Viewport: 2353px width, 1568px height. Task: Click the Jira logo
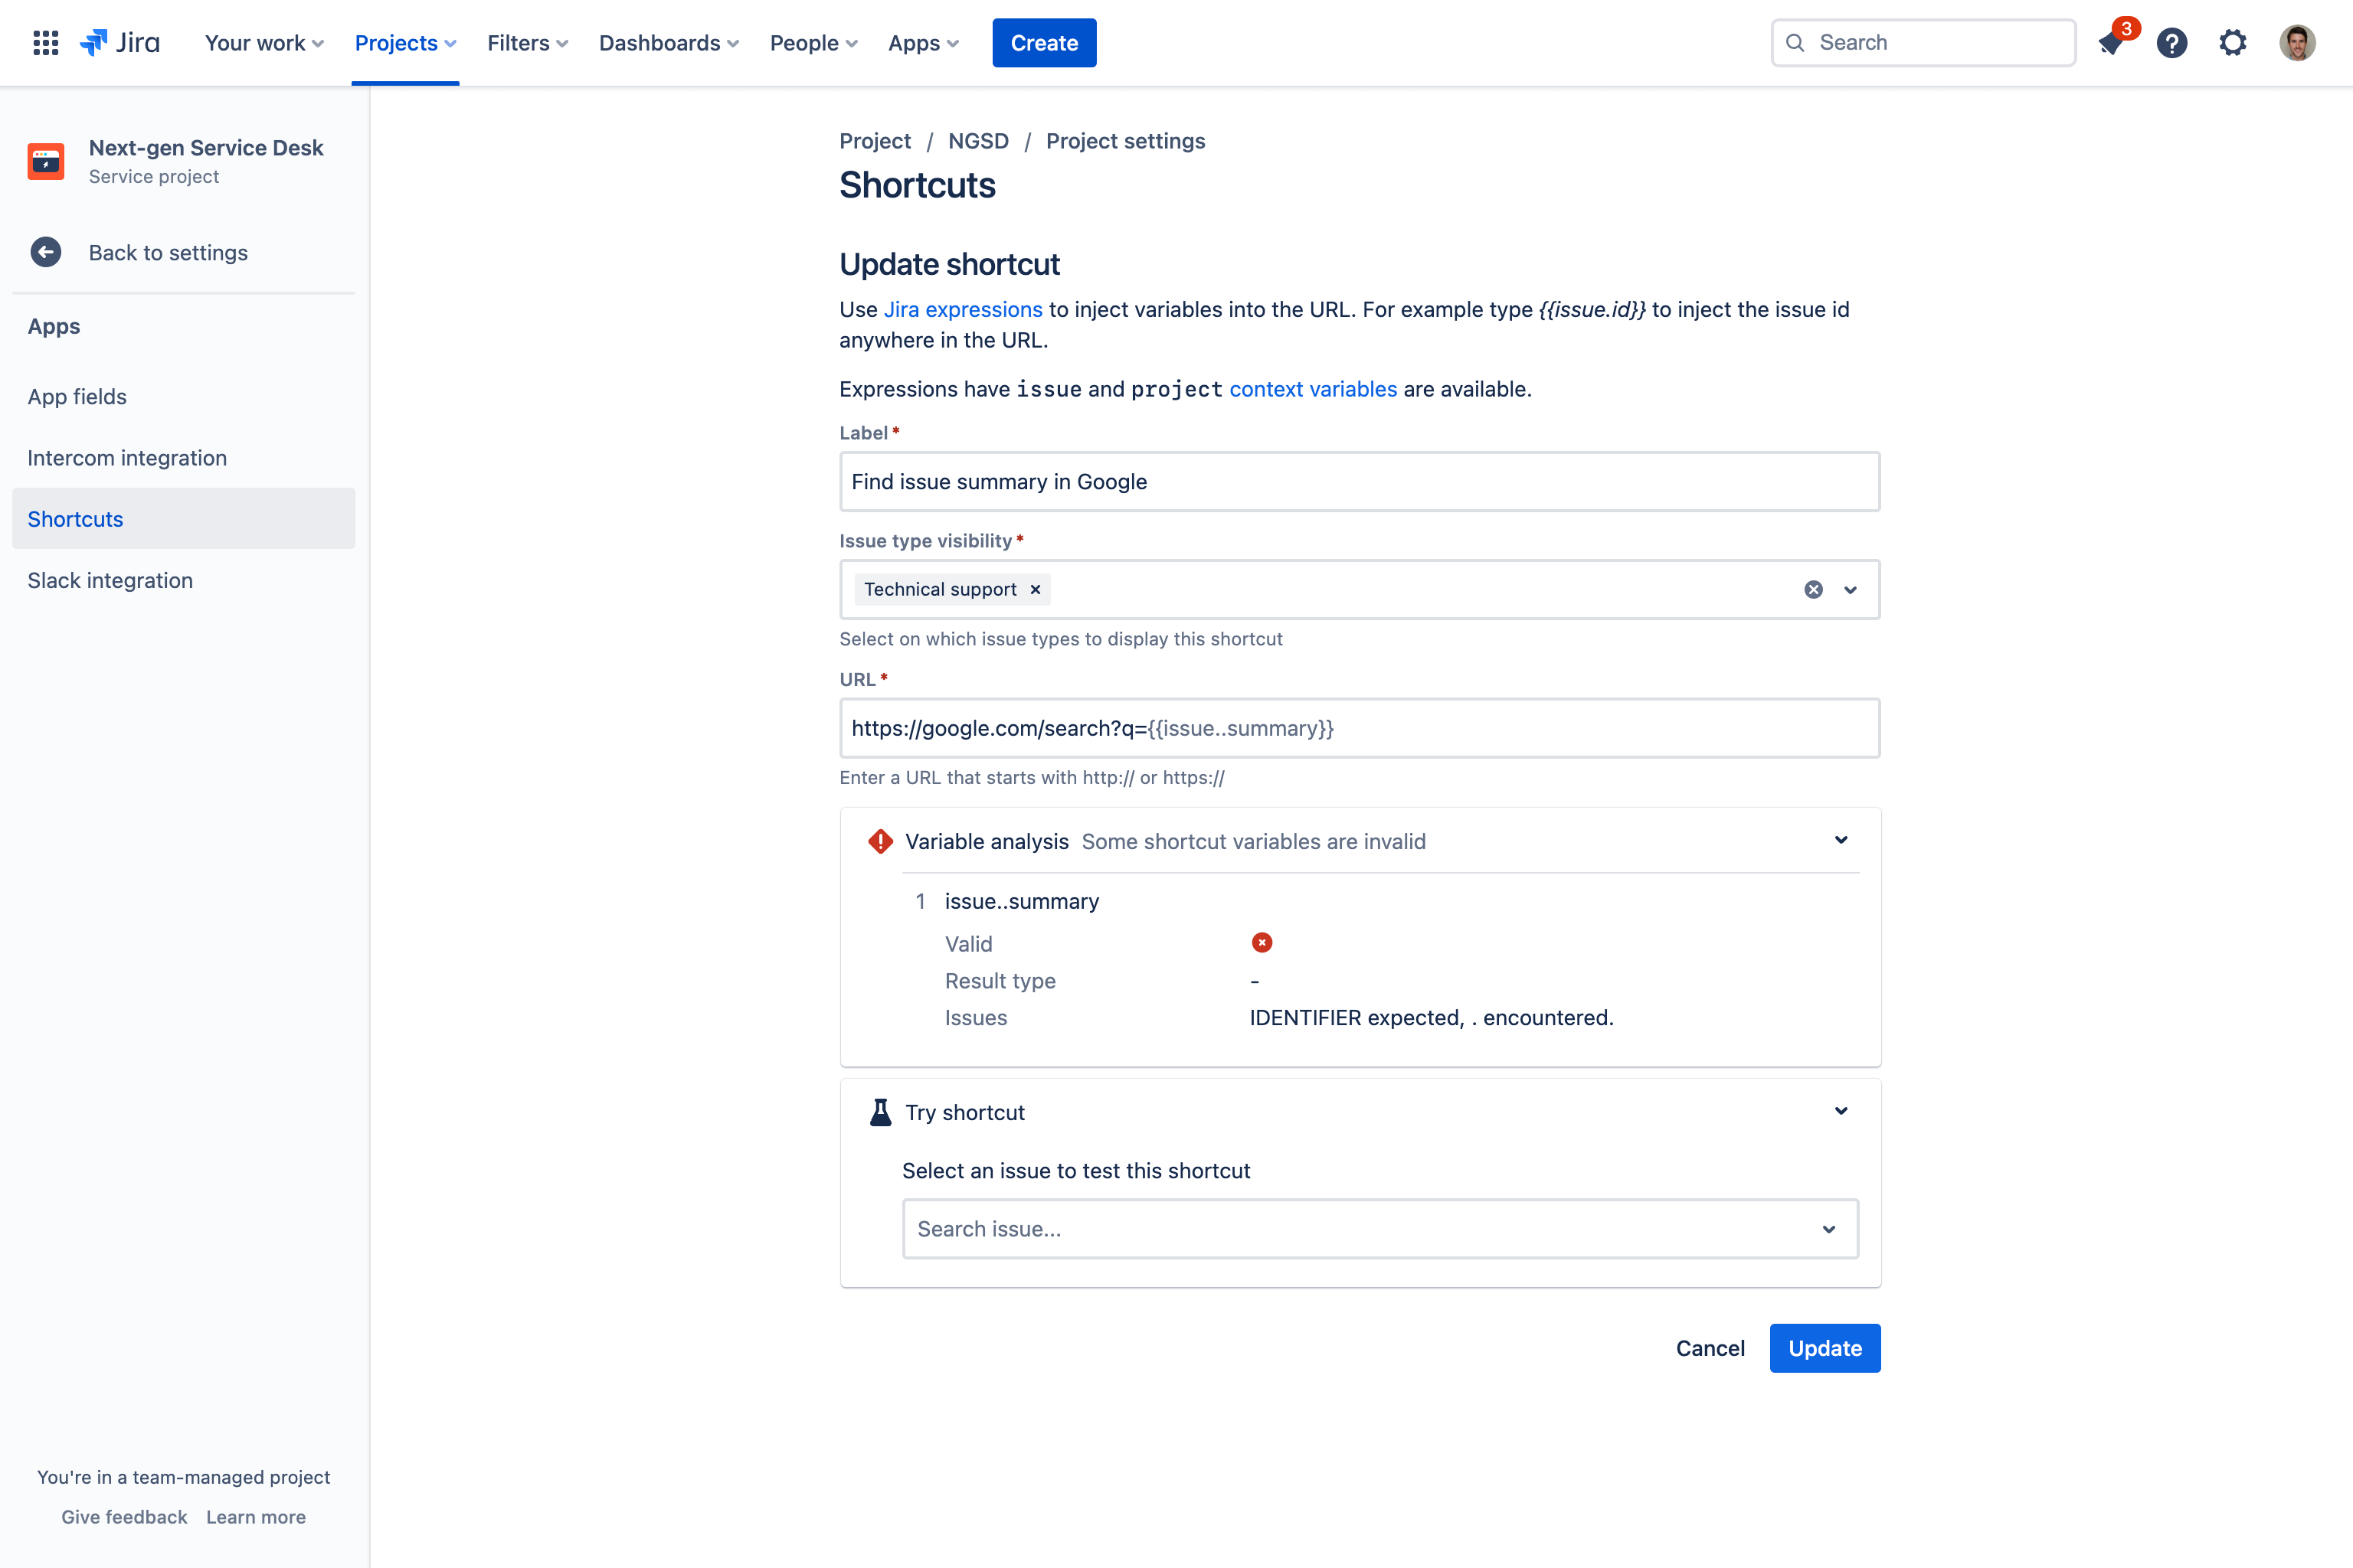[120, 43]
